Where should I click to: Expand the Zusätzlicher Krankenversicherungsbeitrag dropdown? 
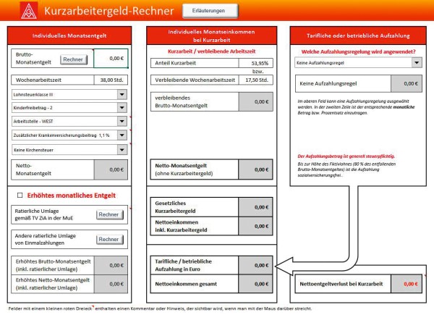point(122,135)
